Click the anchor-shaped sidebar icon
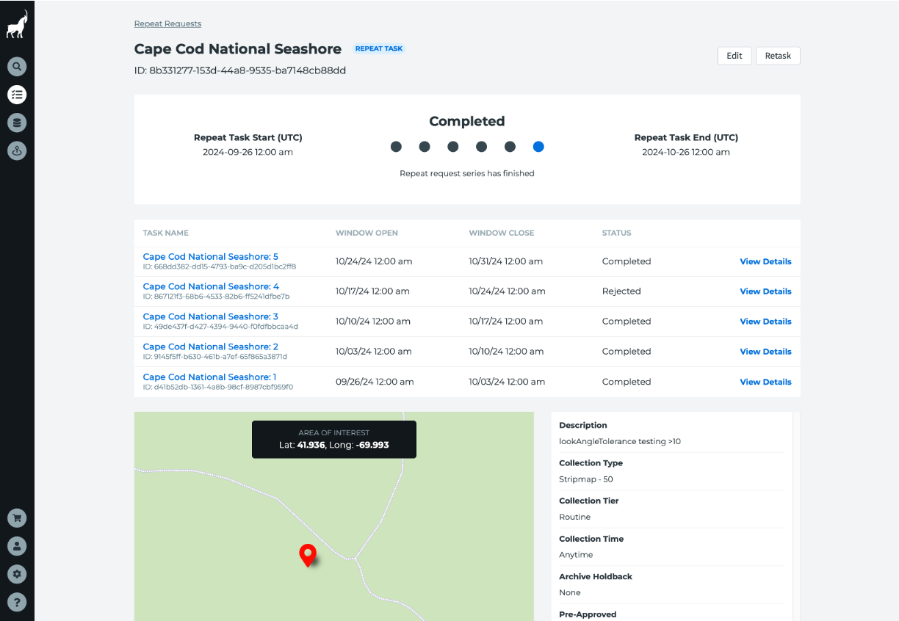This screenshot has width=899, height=621. [x=17, y=150]
